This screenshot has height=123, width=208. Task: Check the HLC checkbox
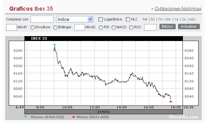point(128,19)
